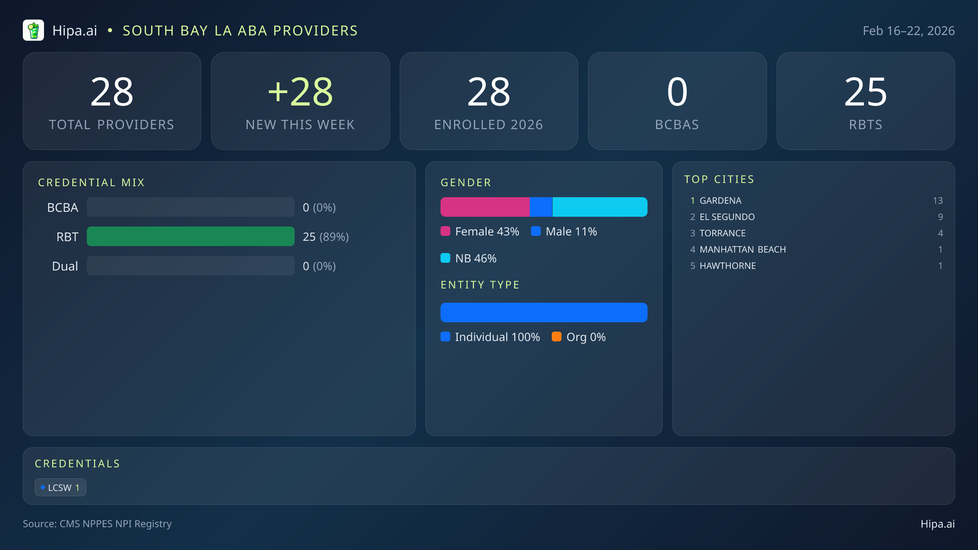Open the Entity Type section
Image resolution: width=978 pixels, height=550 pixels.
[x=480, y=284]
